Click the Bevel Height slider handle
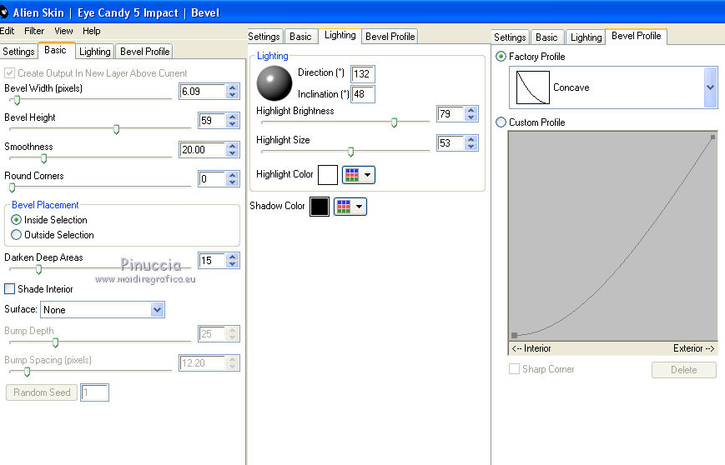The height and width of the screenshot is (465, 725). point(117,129)
